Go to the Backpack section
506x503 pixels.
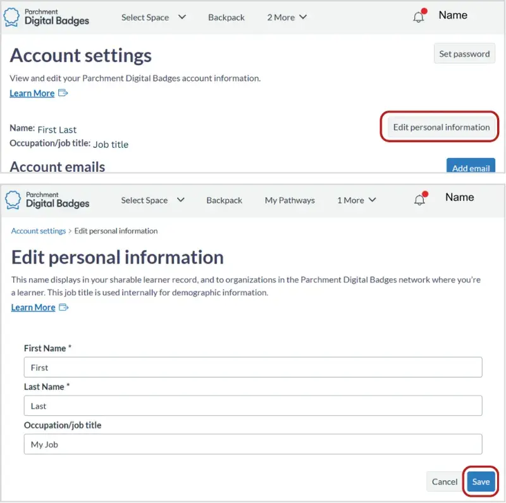point(226,17)
